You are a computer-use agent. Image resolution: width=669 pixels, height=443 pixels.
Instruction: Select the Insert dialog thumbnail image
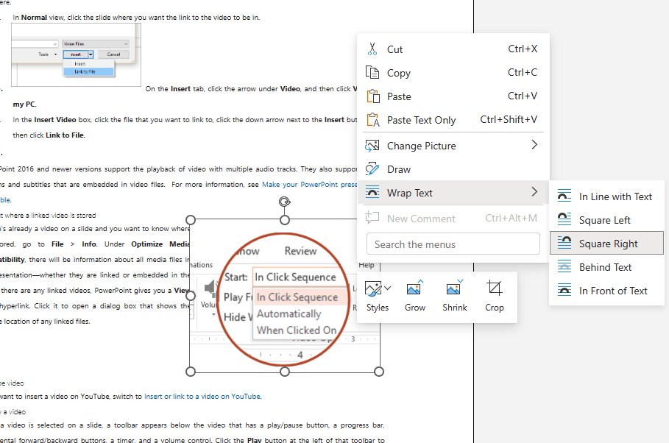(76, 54)
